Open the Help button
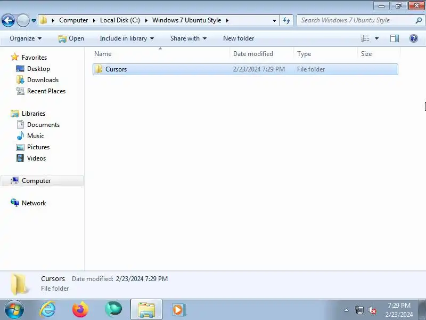The height and width of the screenshot is (320, 426). pos(414,38)
